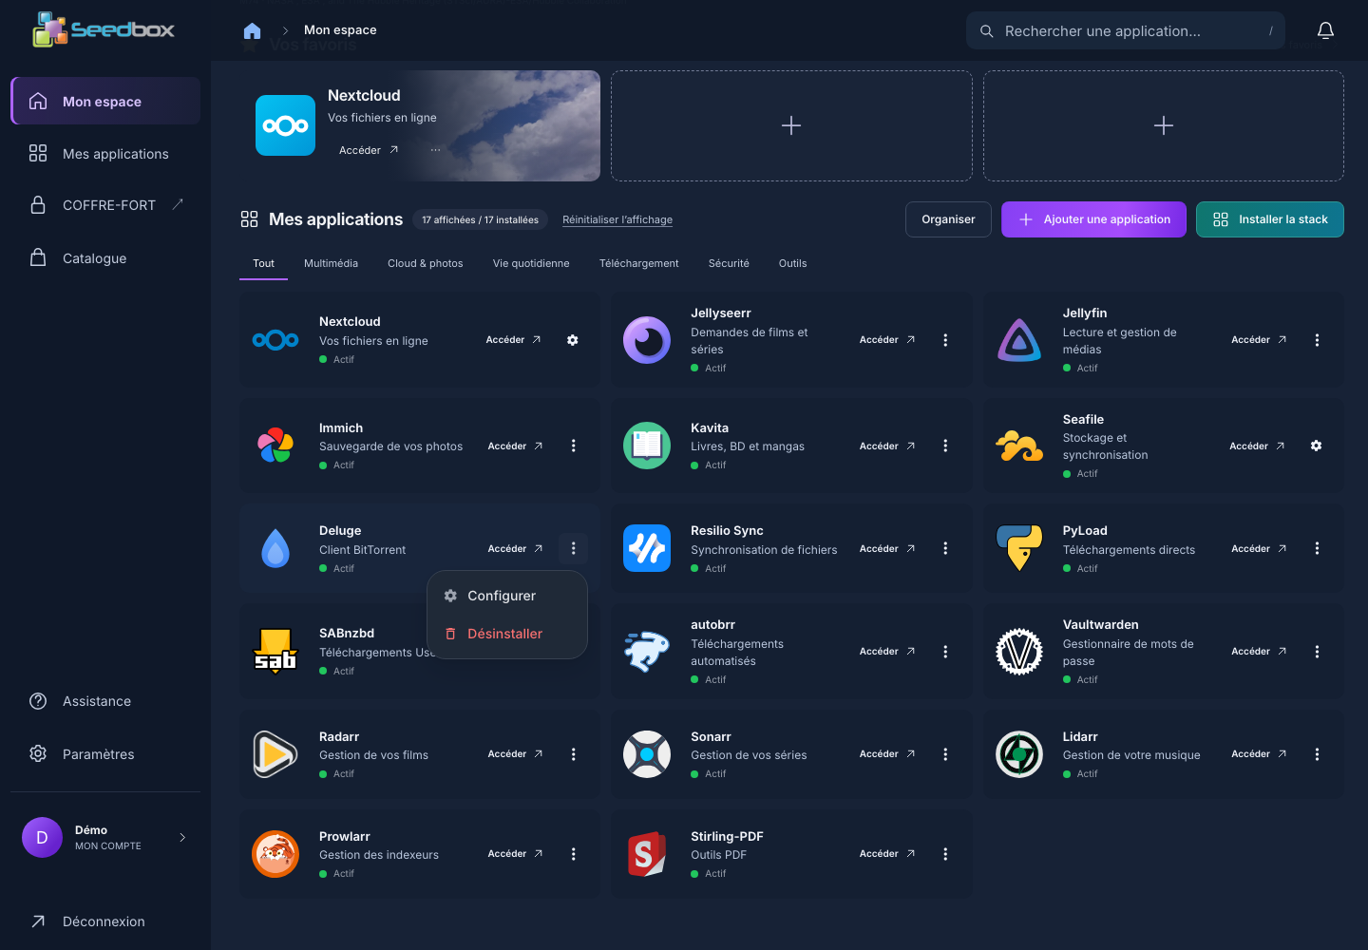Click the Lidarr app icon
Viewport: 1368px width, 950px height.
click(x=1019, y=754)
